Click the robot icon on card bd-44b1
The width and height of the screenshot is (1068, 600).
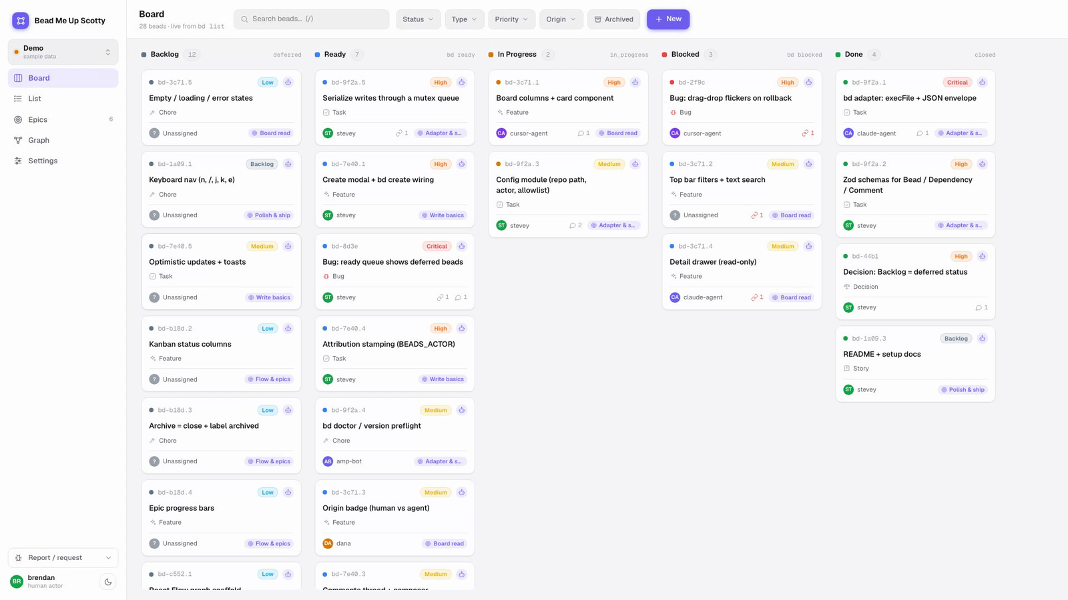click(x=983, y=256)
